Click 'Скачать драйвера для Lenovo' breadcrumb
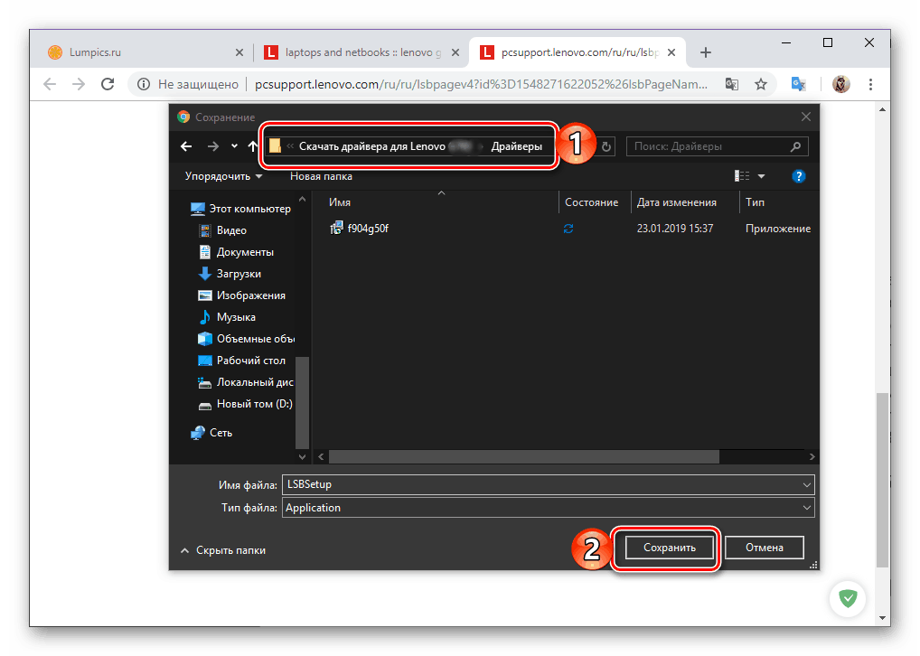 coord(372,146)
